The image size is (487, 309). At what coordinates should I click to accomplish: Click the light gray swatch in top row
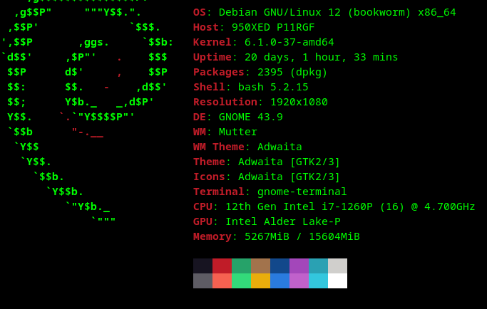point(337,266)
